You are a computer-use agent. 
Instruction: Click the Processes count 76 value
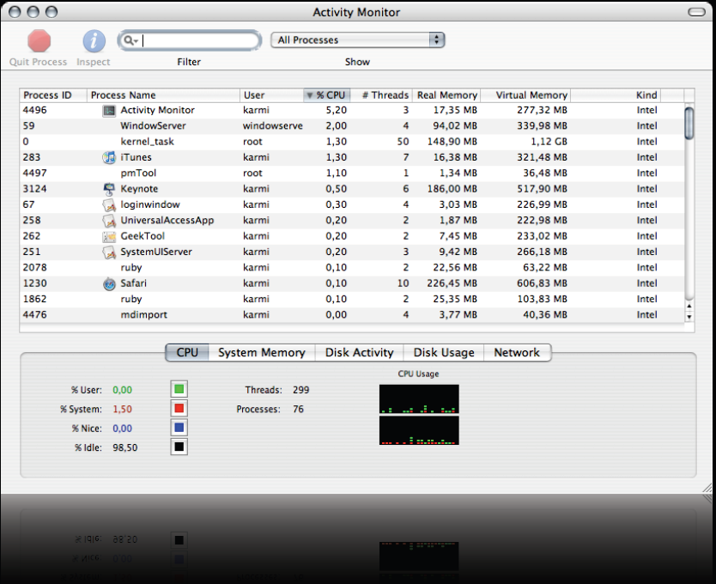click(298, 409)
